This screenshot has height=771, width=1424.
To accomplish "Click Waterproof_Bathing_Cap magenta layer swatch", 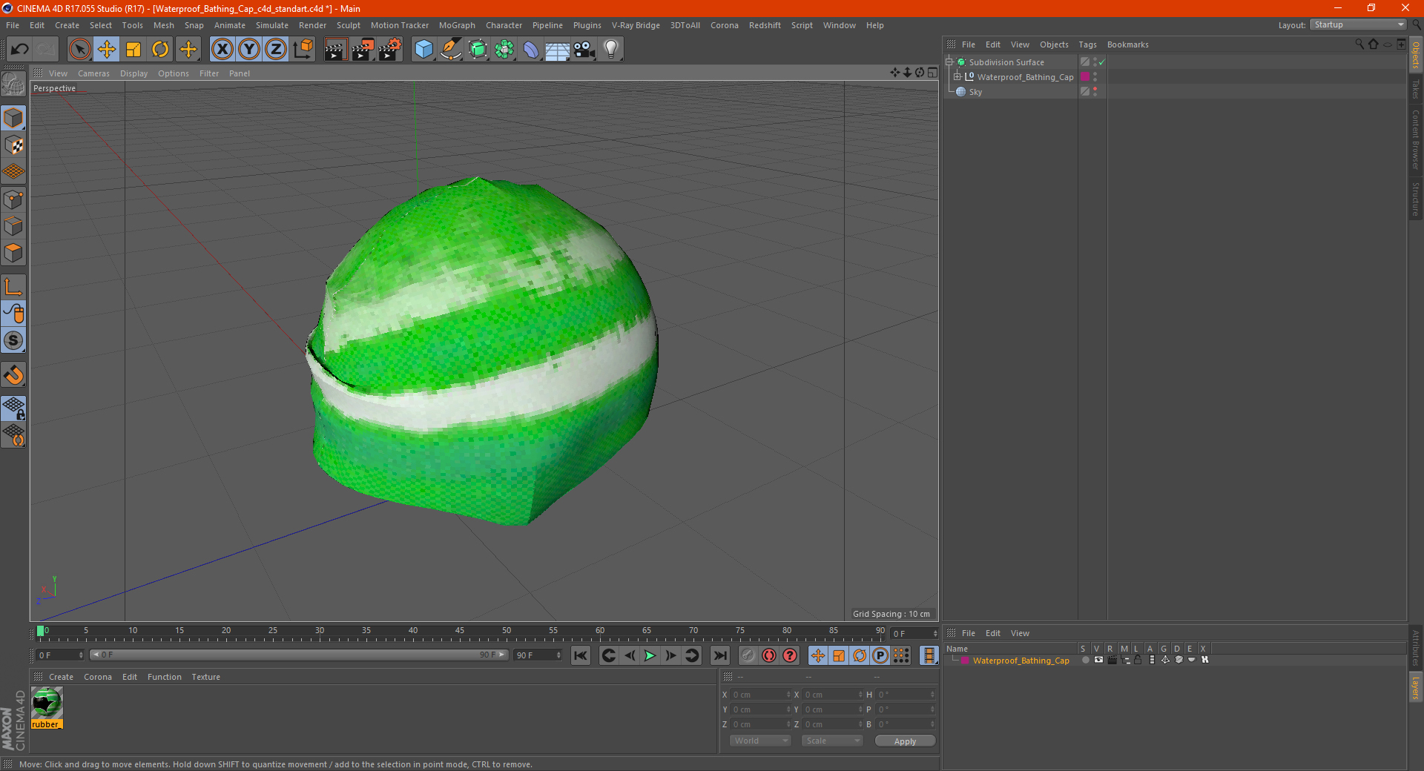I will tap(1086, 77).
